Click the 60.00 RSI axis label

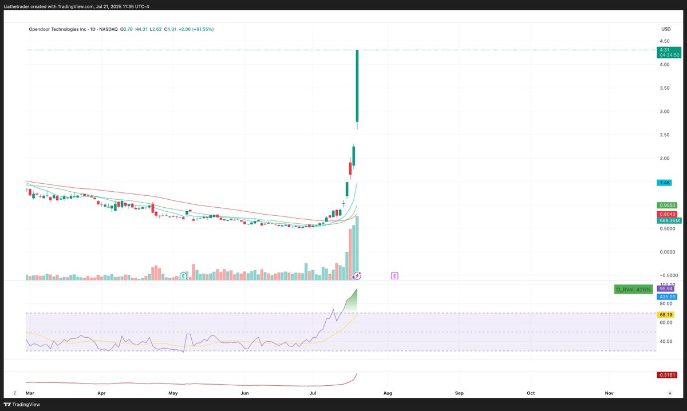(666, 323)
